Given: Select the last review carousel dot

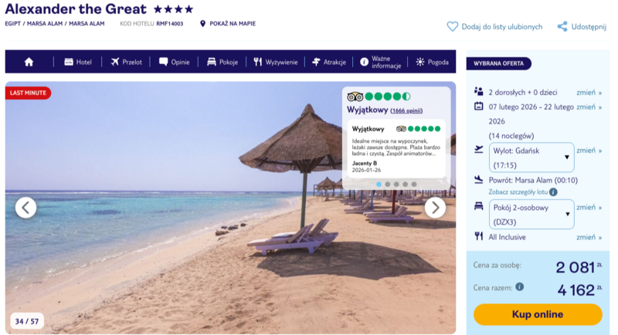Looking at the screenshot, I should click(414, 184).
